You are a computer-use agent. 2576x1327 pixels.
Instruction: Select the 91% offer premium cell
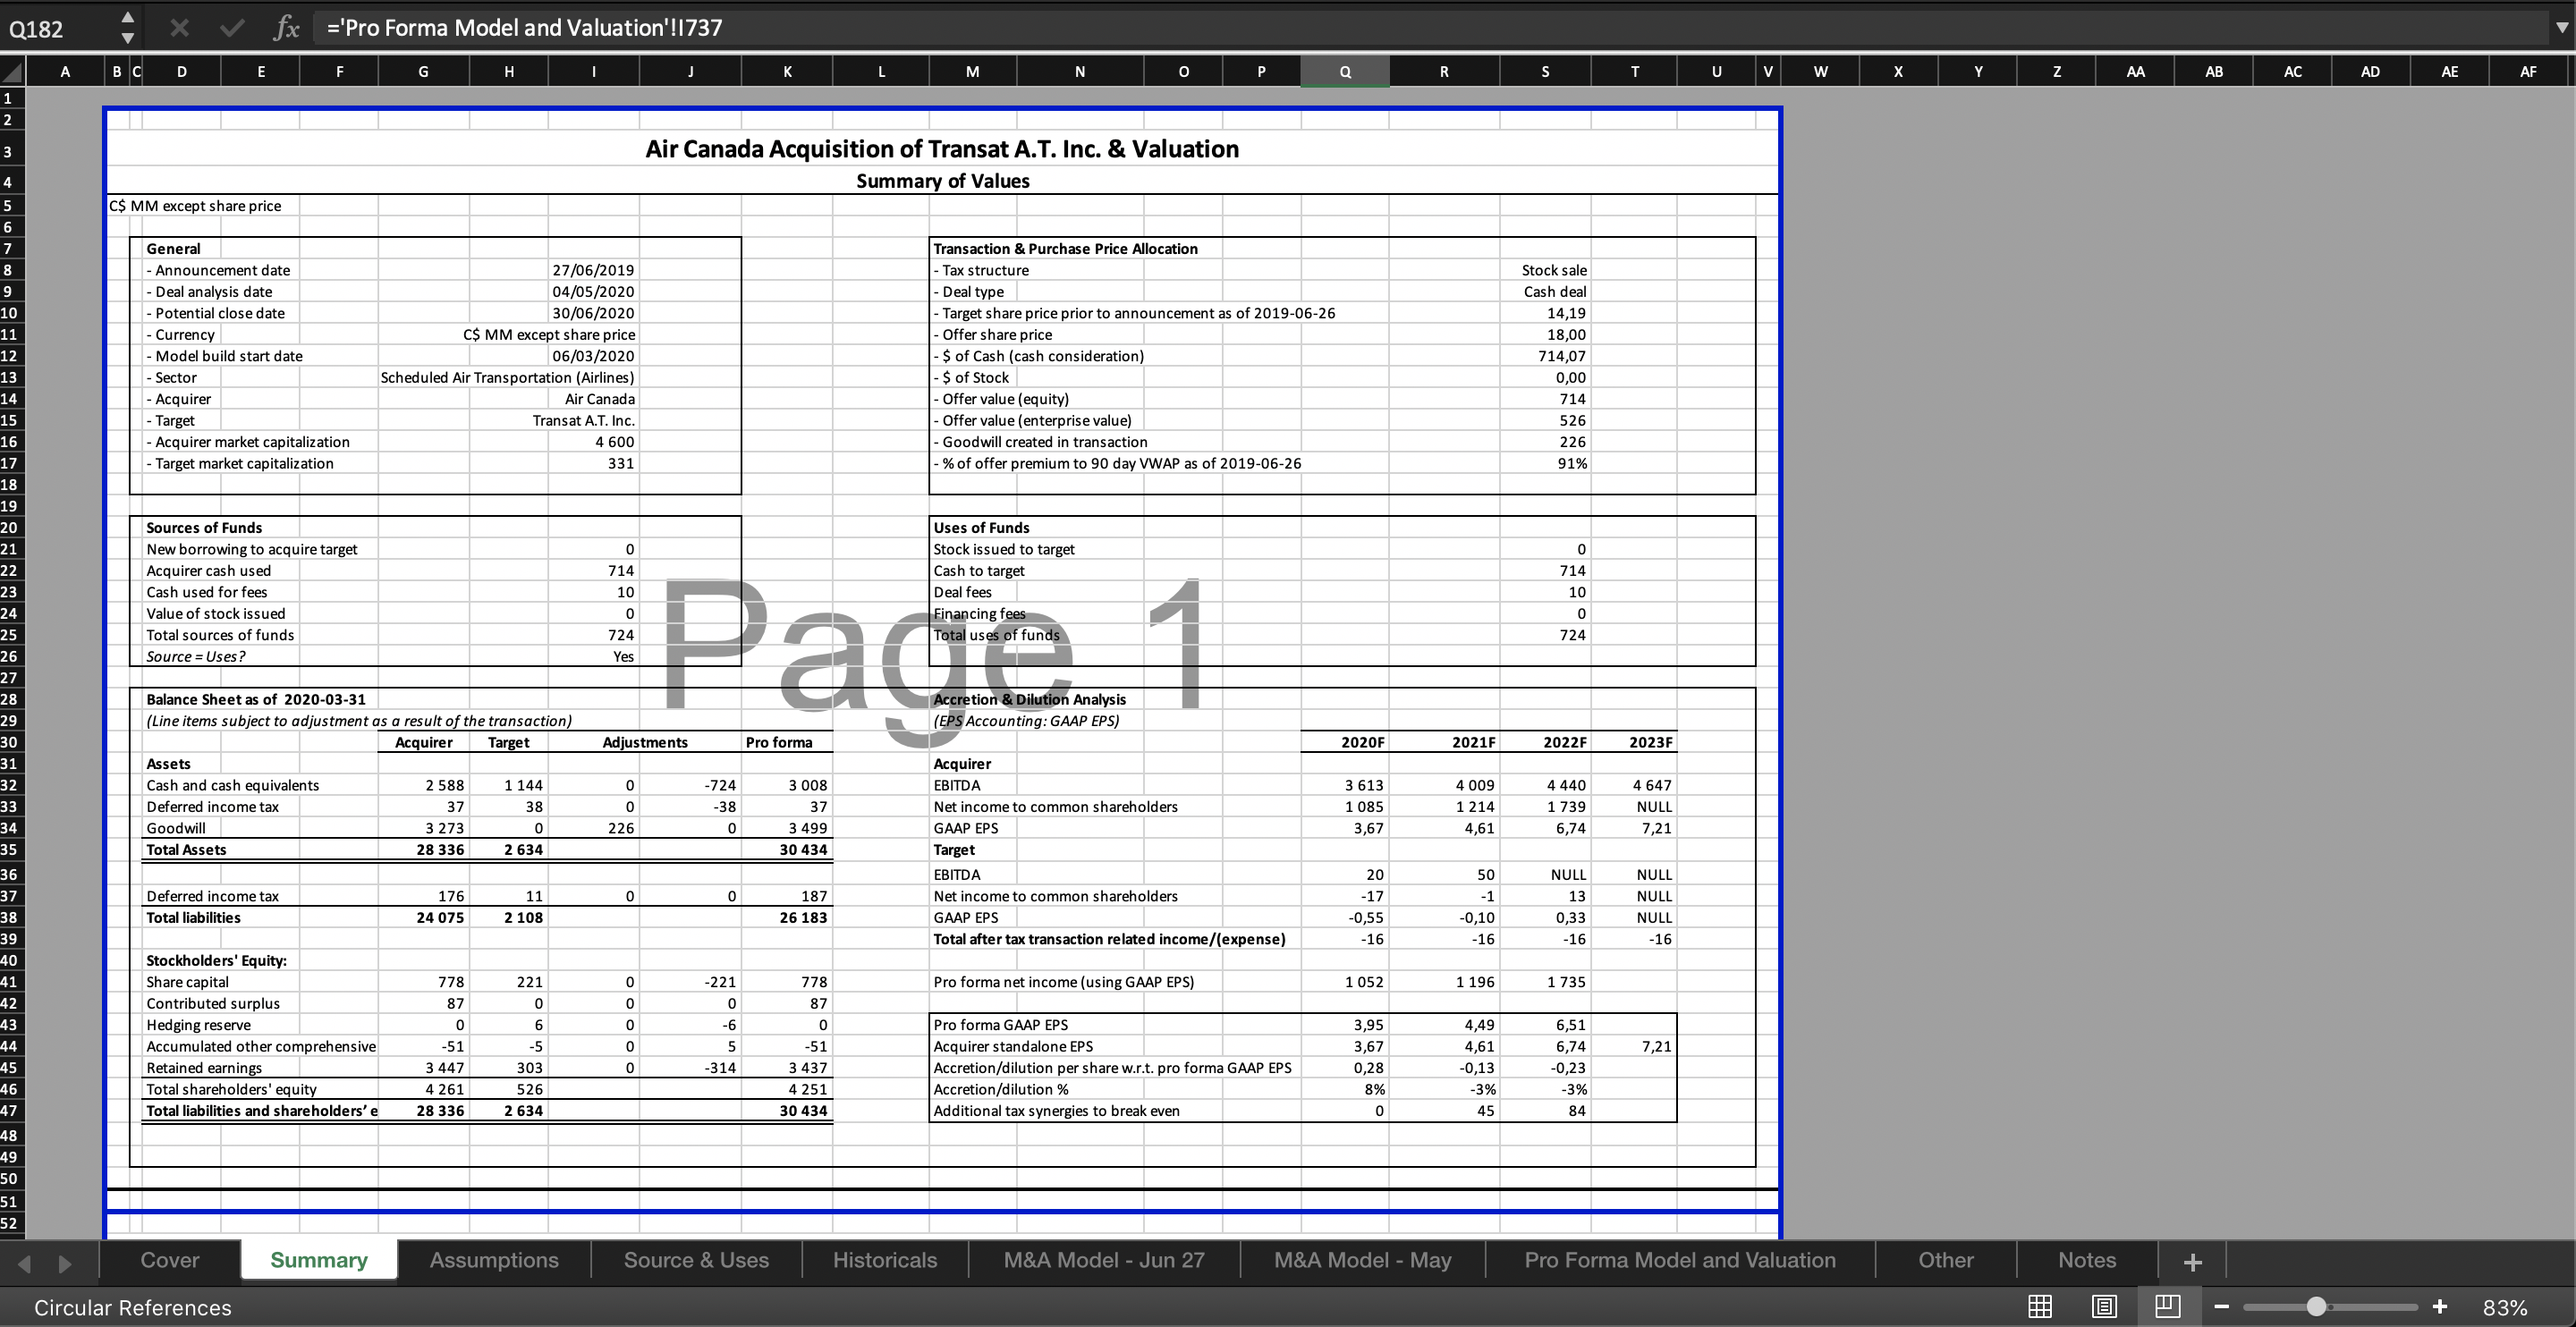pyautogui.click(x=1545, y=463)
